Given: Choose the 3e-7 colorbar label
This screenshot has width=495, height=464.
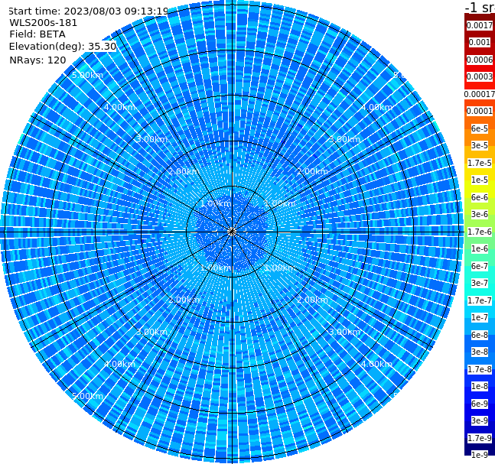Looking at the screenshot, I should click(480, 283).
